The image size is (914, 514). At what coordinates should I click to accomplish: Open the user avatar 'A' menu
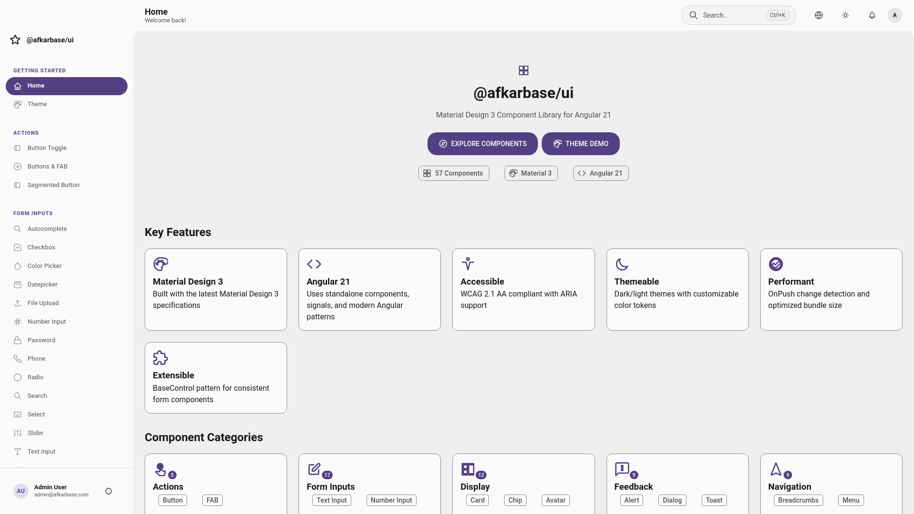click(895, 15)
